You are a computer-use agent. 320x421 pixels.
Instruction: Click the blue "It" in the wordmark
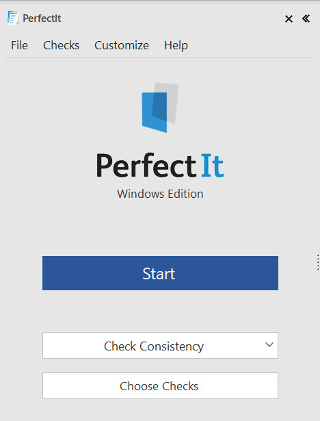[x=213, y=166]
